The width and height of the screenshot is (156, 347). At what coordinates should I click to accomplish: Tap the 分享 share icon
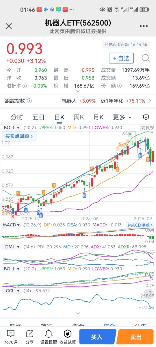click(29, 337)
